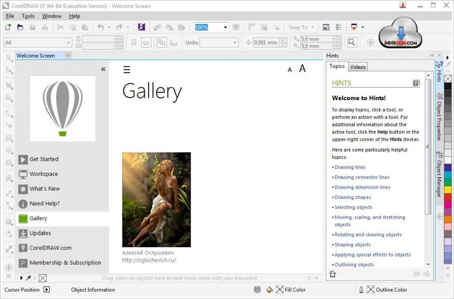Launch the Application Launcher icon

tap(141, 27)
